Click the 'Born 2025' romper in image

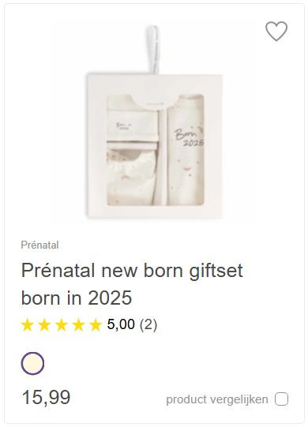click(186, 150)
